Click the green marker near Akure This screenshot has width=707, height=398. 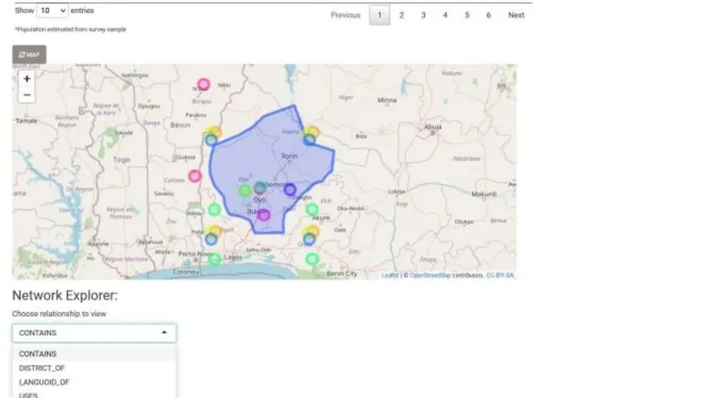pyautogui.click(x=312, y=210)
